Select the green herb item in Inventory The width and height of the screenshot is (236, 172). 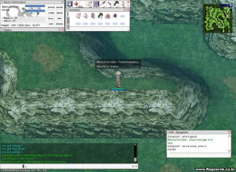pos(100,16)
